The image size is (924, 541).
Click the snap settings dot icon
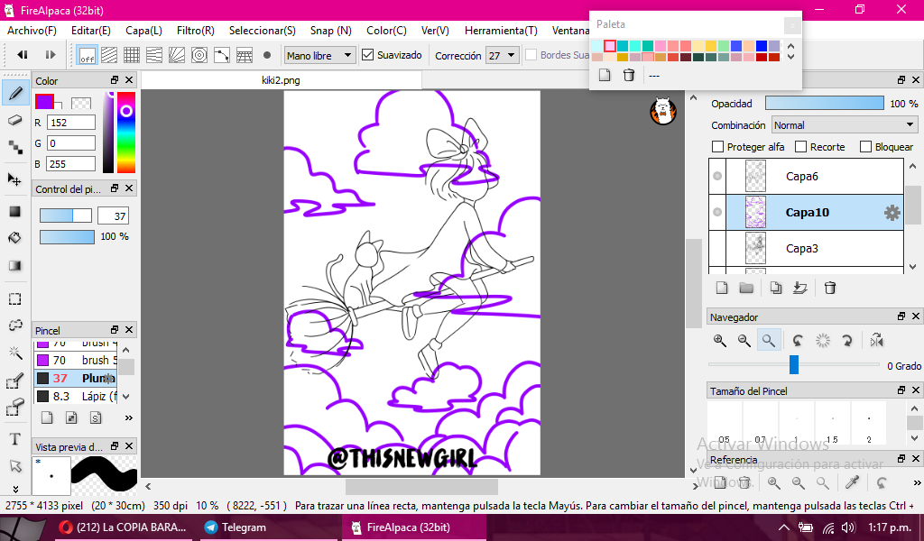click(x=267, y=55)
